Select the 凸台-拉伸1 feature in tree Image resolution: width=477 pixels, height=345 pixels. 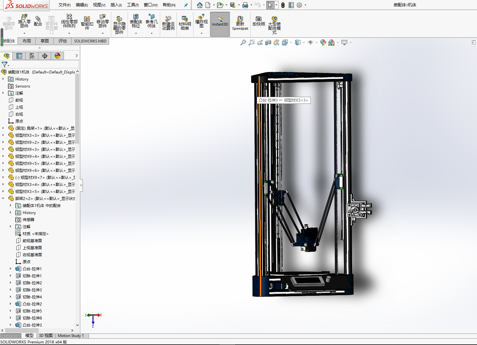[x=32, y=269]
